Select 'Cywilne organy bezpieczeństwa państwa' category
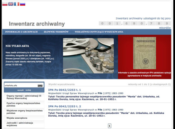 click(24, 104)
